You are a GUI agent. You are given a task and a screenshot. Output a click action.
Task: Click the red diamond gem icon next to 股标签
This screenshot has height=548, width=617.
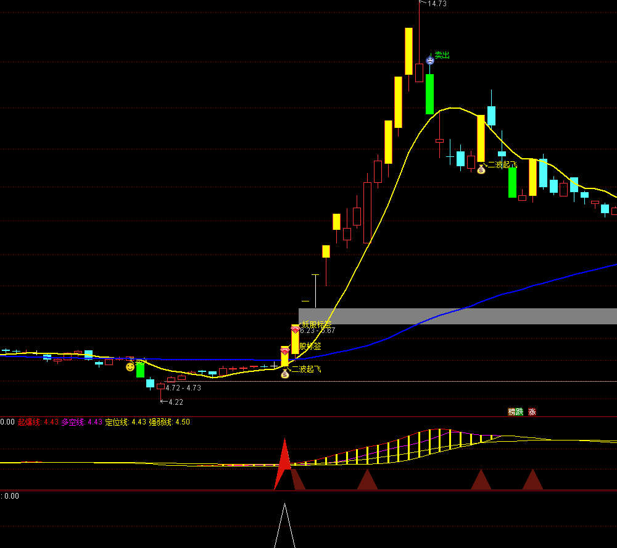(x=285, y=351)
